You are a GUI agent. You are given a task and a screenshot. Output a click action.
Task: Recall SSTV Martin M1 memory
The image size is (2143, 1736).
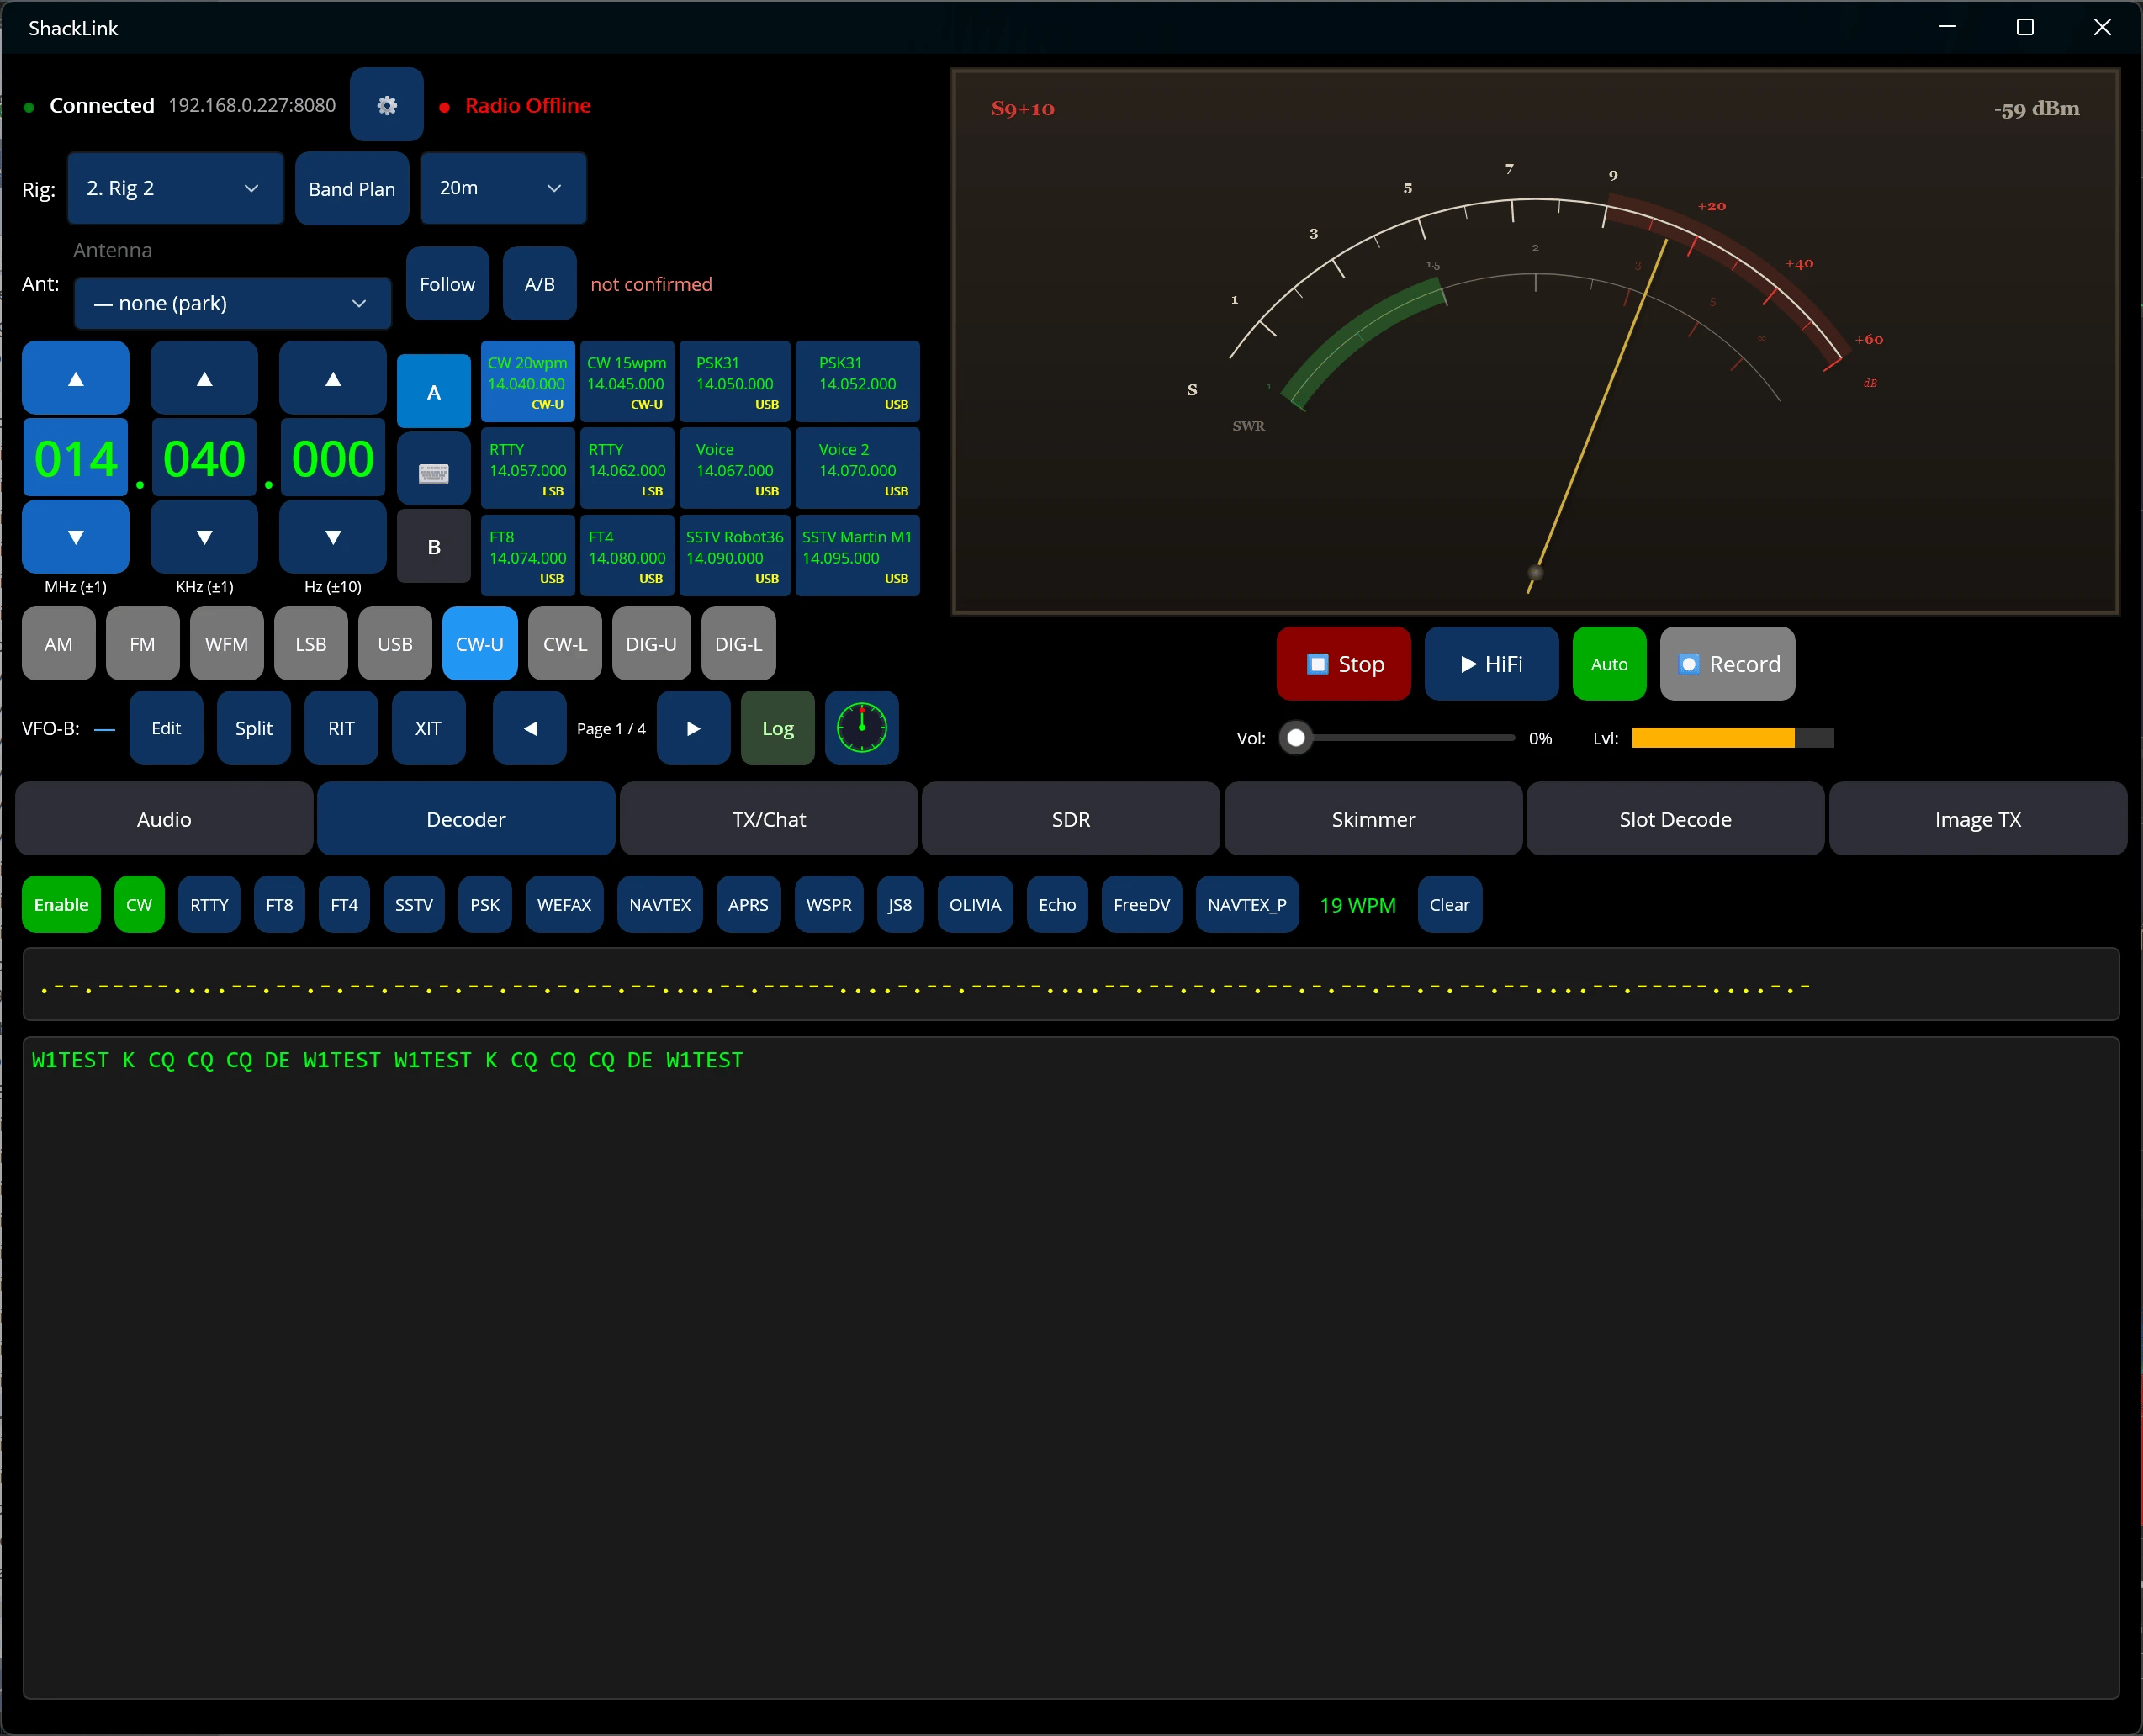point(857,556)
